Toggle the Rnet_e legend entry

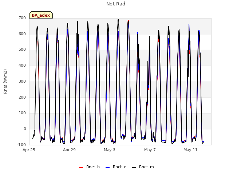coord(116,167)
